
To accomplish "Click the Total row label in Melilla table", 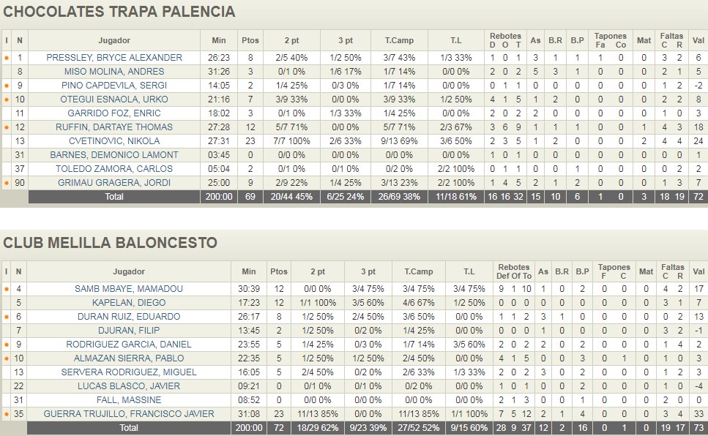I will [x=128, y=427].
